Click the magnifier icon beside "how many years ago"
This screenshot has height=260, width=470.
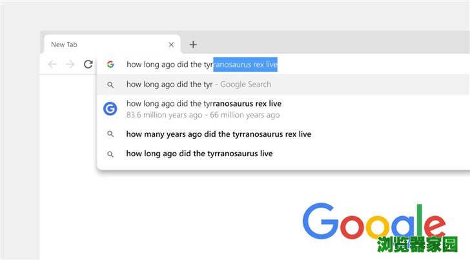tap(110, 134)
